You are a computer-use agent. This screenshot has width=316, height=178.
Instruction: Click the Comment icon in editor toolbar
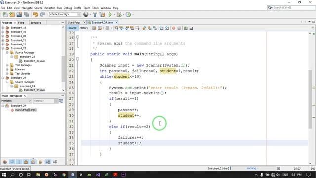[186, 28]
